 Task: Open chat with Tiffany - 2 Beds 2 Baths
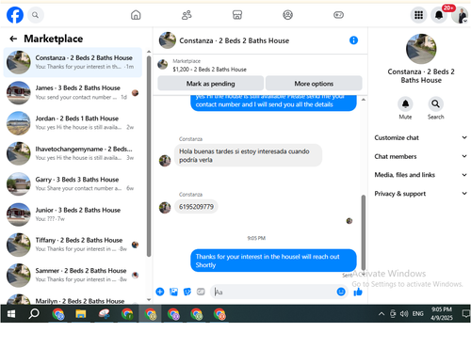pyautogui.click(x=73, y=245)
